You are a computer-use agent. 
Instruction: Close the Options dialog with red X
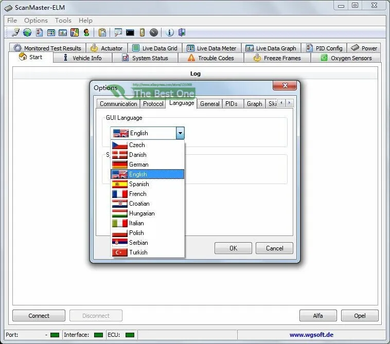285,85
